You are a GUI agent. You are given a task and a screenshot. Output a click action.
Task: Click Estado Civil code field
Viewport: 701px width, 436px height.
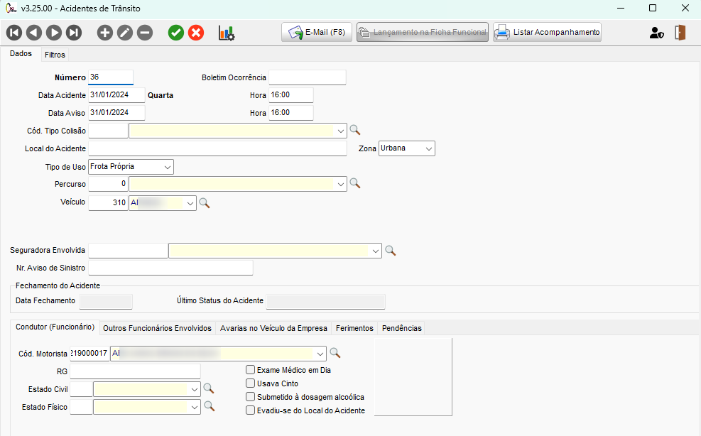[82, 389]
